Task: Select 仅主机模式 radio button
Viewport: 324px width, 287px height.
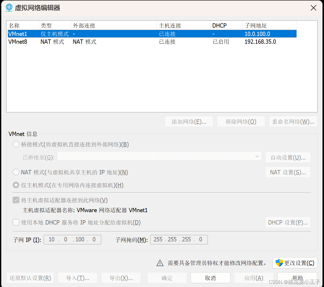Action: tap(16, 185)
